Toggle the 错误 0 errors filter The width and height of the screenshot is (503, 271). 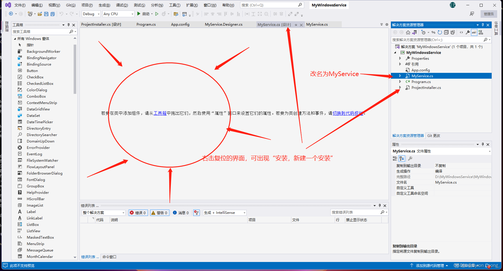point(138,213)
